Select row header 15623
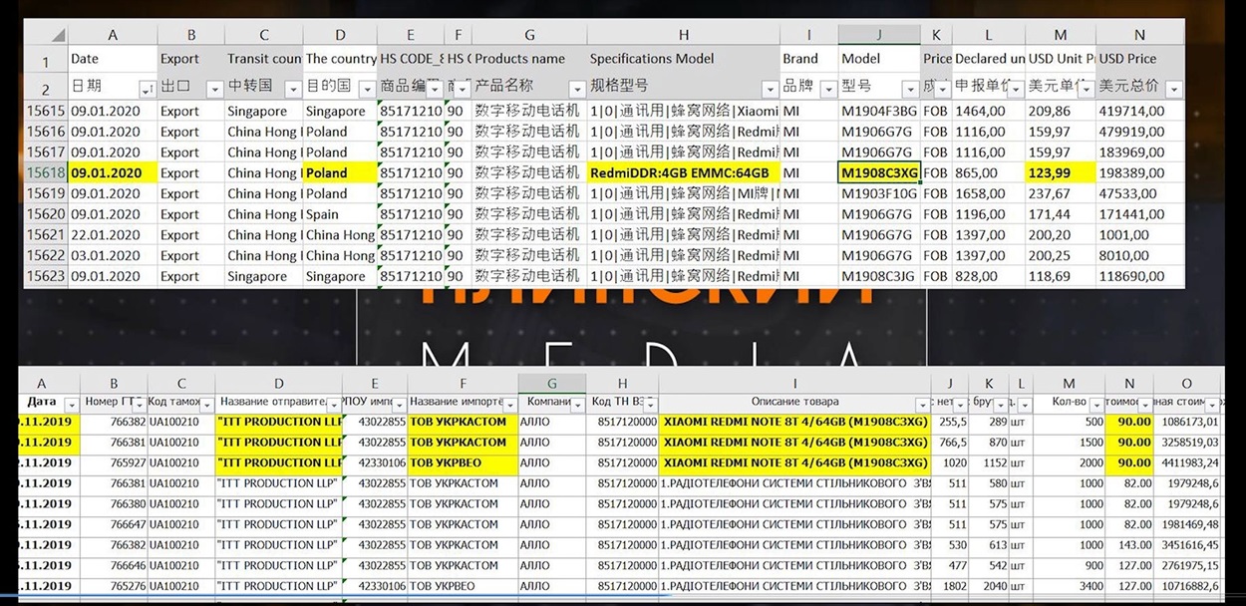The height and width of the screenshot is (606, 1246). pos(46,276)
